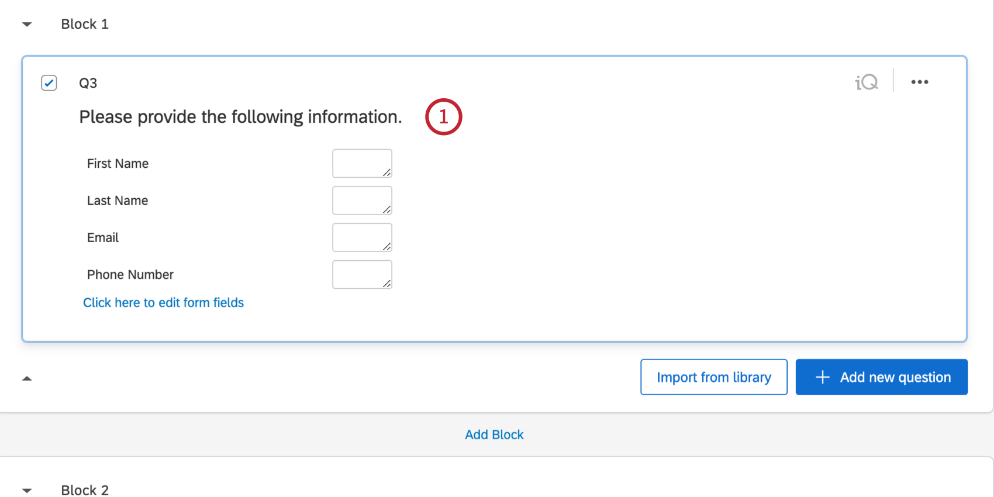Open the three-dot options menu for Q3
The height and width of the screenshot is (497, 994).
[x=920, y=82]
